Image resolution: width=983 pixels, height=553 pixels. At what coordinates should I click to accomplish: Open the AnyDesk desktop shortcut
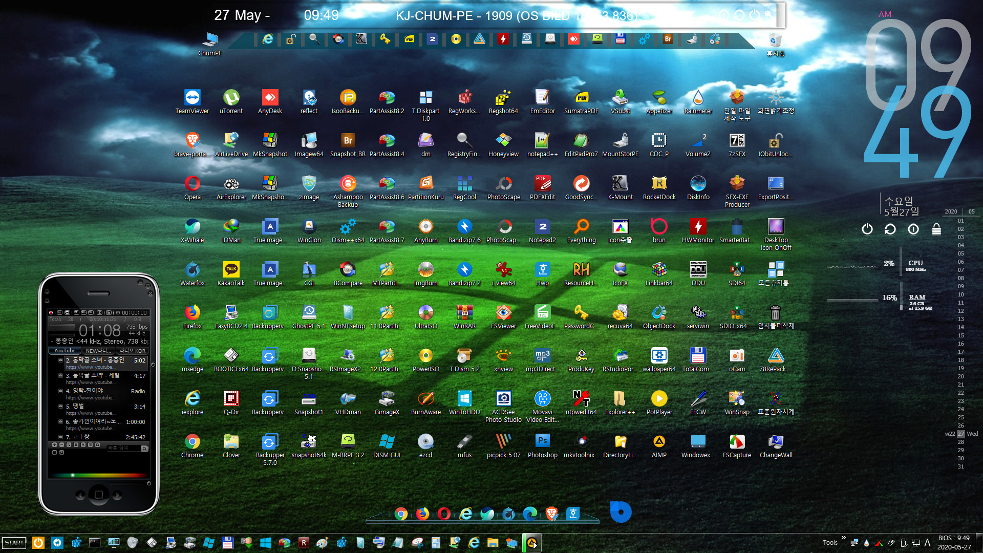point(270,101)
